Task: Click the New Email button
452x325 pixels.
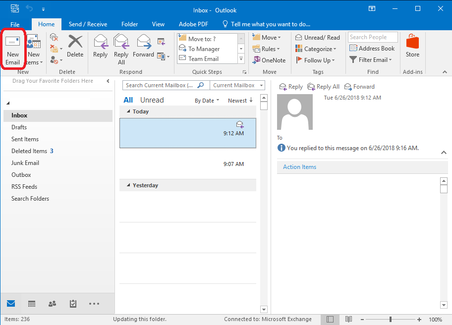Action: [x=13, y=50]
